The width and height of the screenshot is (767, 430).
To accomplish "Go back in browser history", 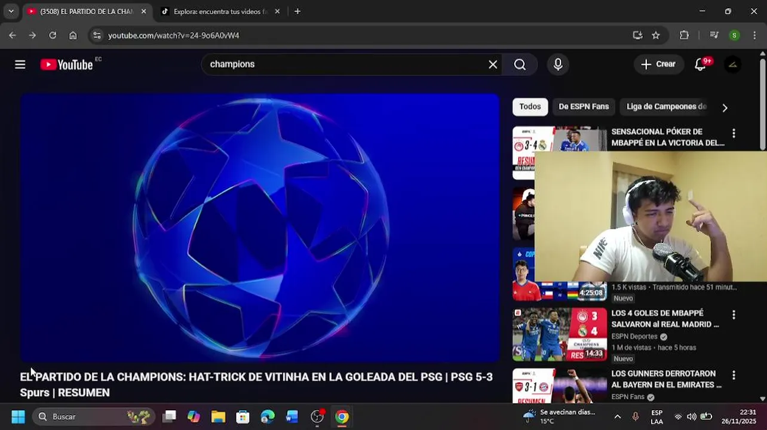I will [12, 35].
